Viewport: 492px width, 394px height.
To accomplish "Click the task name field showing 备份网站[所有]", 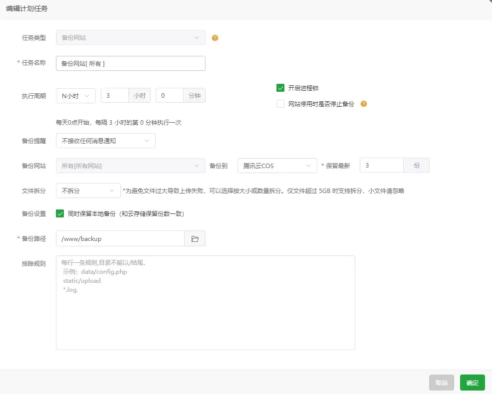I will pyautogui.click(x=130, y=63).
